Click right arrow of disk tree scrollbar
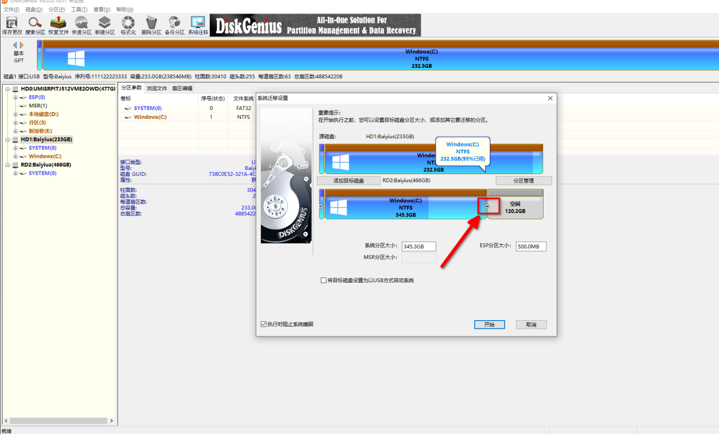Screen dimensions: 719x434 tap(112, 421)
